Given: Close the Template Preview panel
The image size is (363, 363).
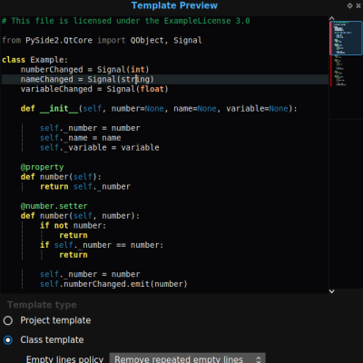Looking at the screenshot, I should 358,5.
